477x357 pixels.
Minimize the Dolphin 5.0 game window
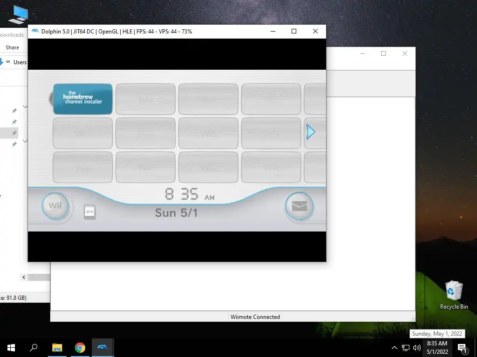tap(273, 31)
